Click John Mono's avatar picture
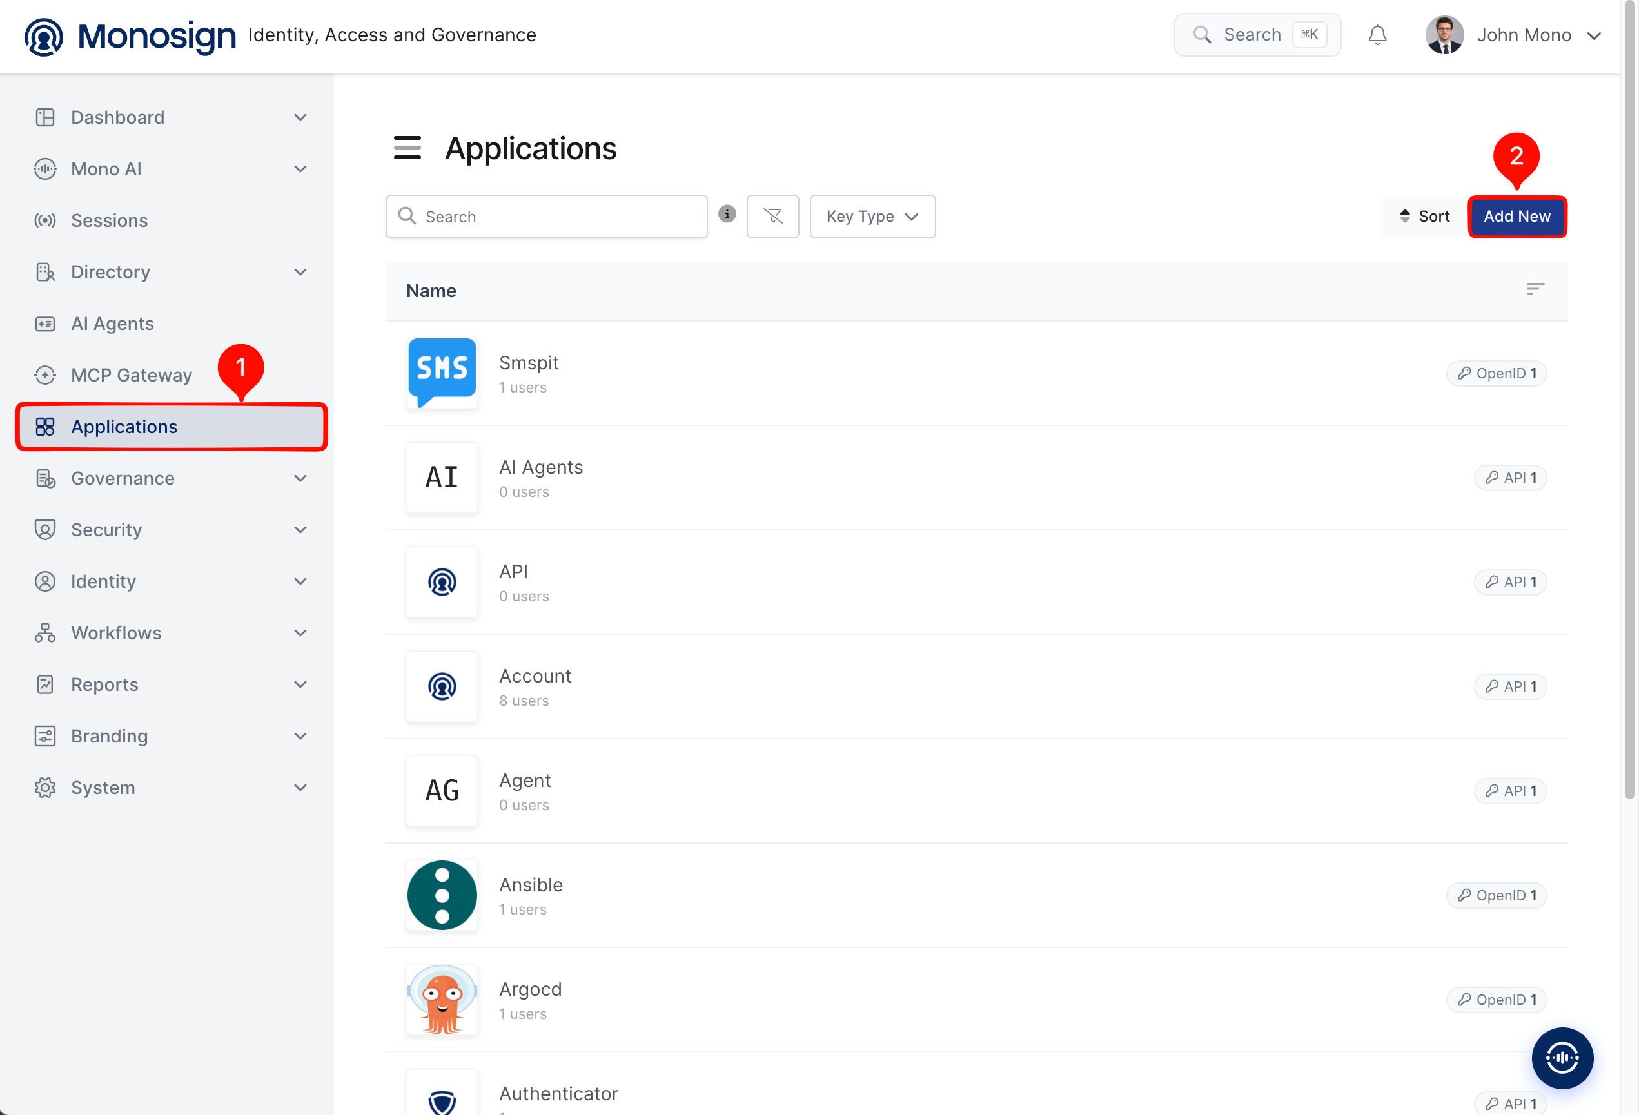Viewport: 1639px width, 1115px height. [x=1444, y=35]
